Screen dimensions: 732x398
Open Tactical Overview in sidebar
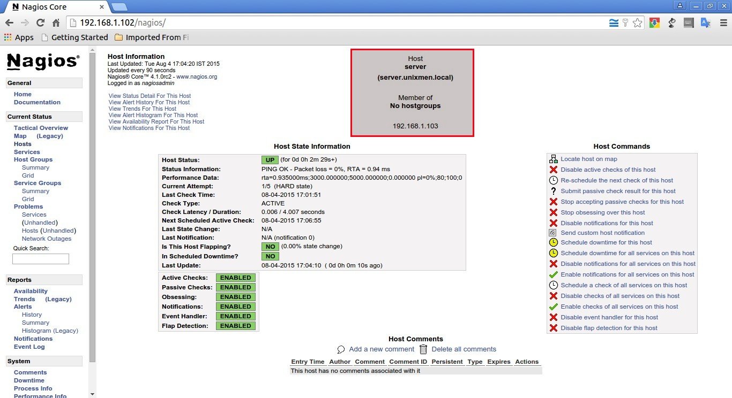point(41,128)
